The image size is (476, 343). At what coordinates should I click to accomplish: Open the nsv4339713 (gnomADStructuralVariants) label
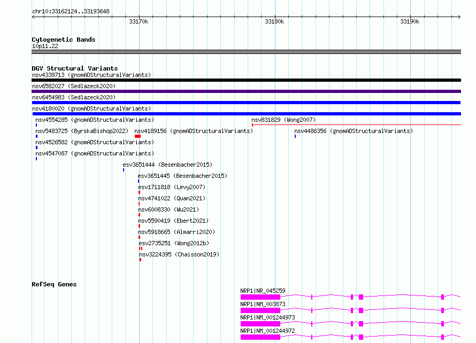pos(91,75)
